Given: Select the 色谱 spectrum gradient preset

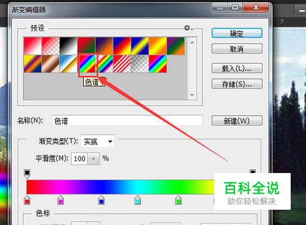Looking at the screenshot, I should [88, 64].
